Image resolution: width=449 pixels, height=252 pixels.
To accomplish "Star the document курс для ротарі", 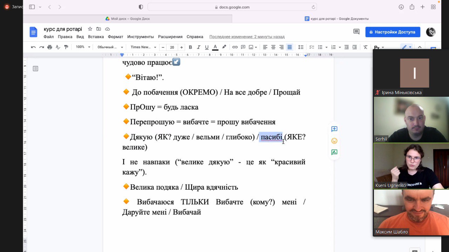I will pyautogui.click(x=90, y=29).
